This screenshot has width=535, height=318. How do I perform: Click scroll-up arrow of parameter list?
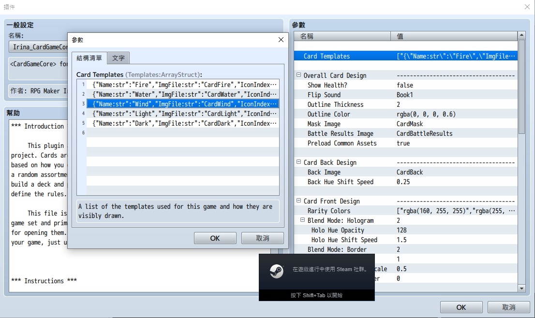[521, 35]
